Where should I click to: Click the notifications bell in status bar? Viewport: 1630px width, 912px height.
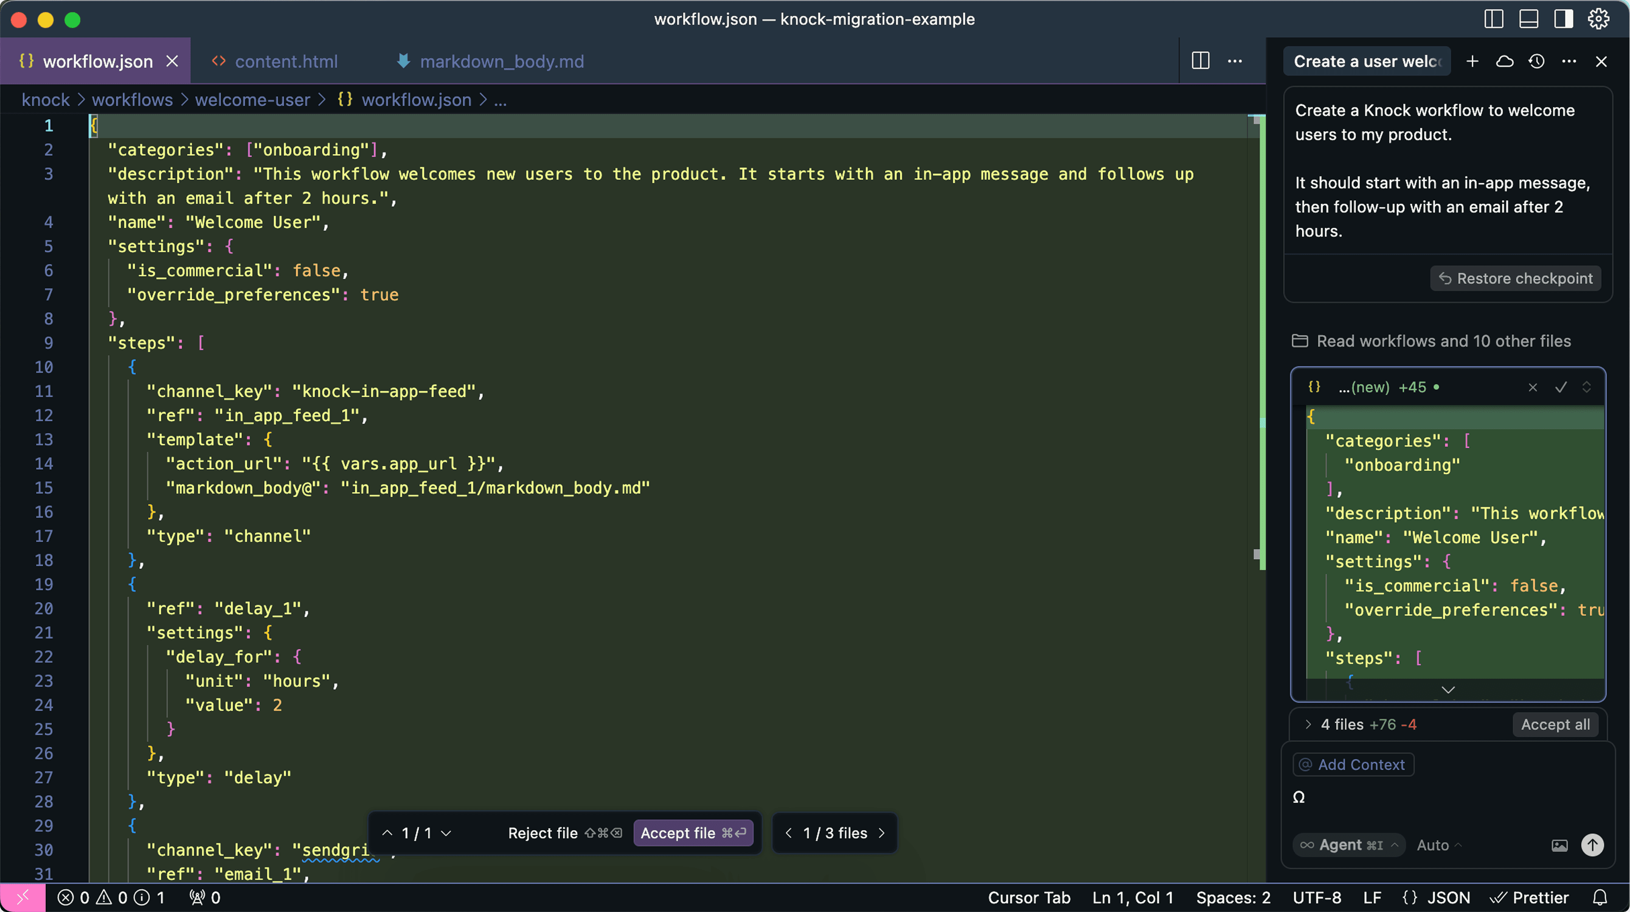pyautogui.click(x=1600, y=898)
